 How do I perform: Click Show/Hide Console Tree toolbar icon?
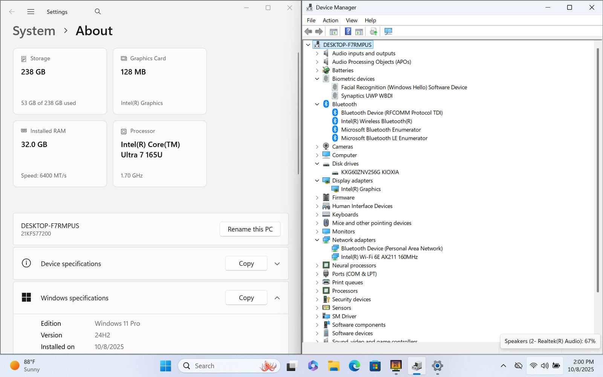(x=334, y=32)
